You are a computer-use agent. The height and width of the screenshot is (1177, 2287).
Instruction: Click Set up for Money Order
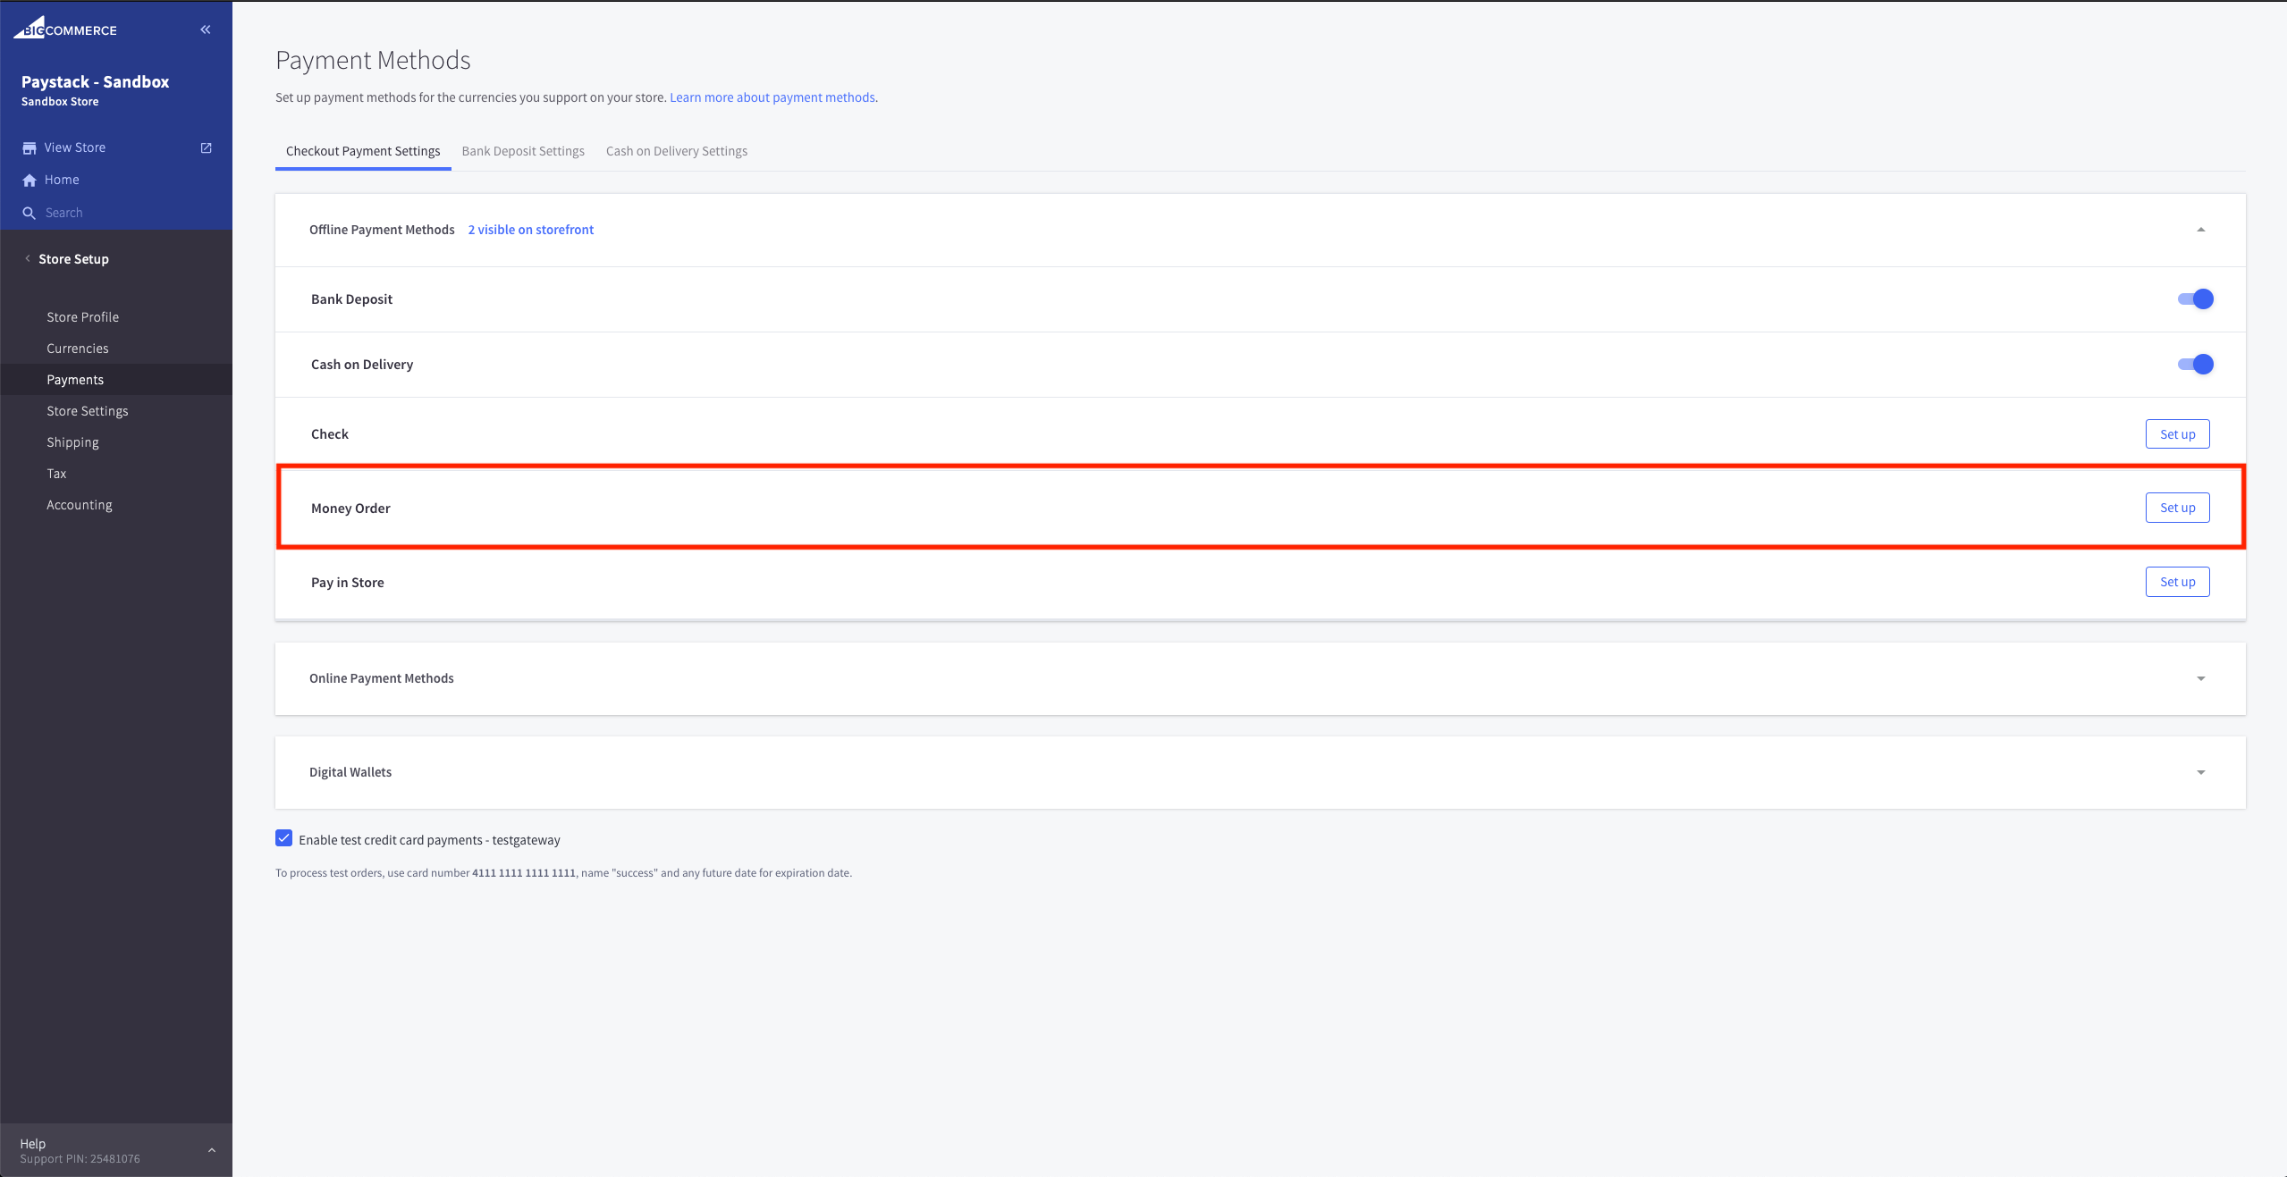[2177, 508]
